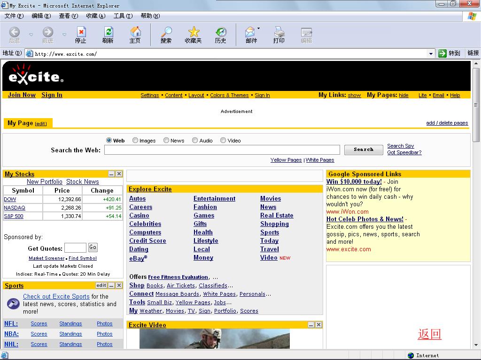This screenshot has width=481, height=360.
Task: Click the scrollbar down arrow
Action: pyautogui.click(x=476, y=345)
